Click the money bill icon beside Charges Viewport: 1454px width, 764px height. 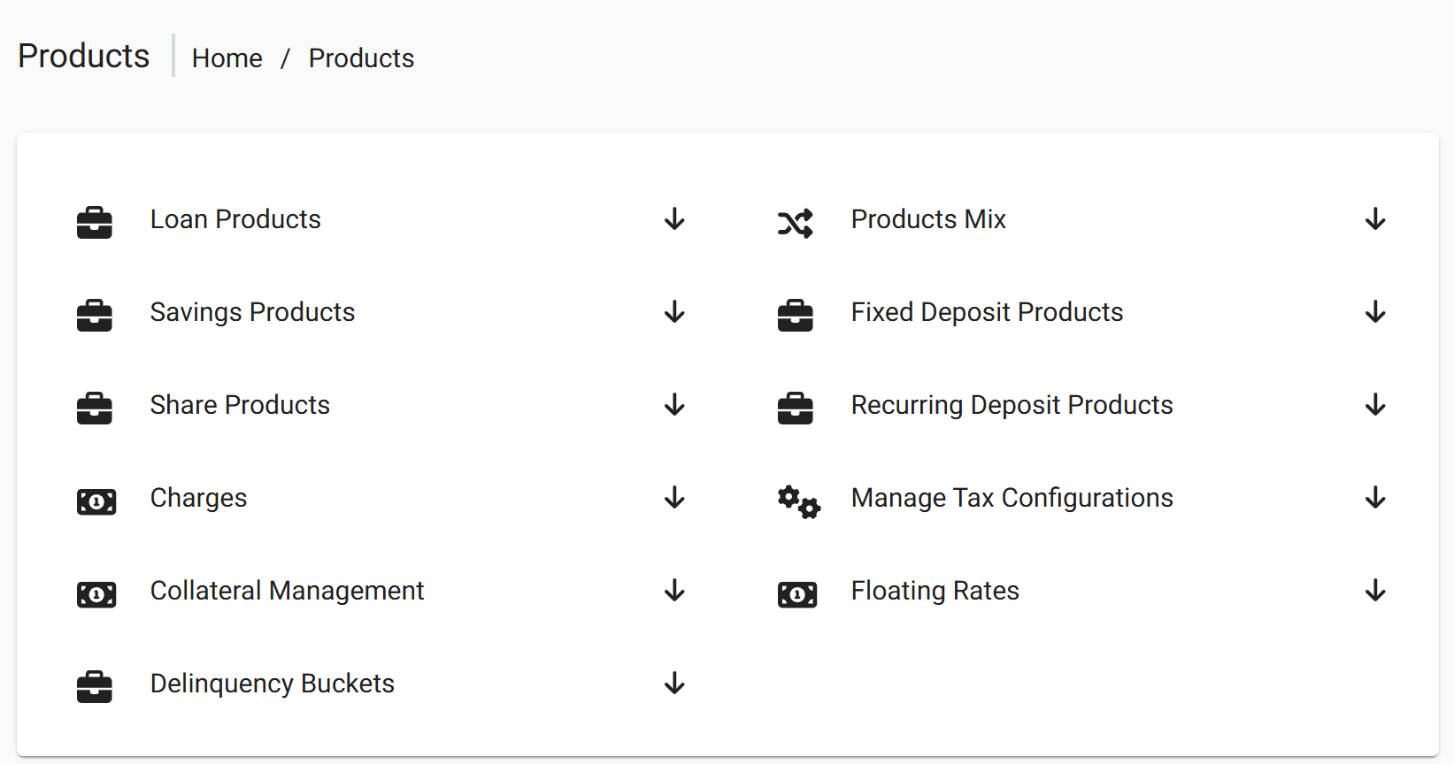(96, 501)
